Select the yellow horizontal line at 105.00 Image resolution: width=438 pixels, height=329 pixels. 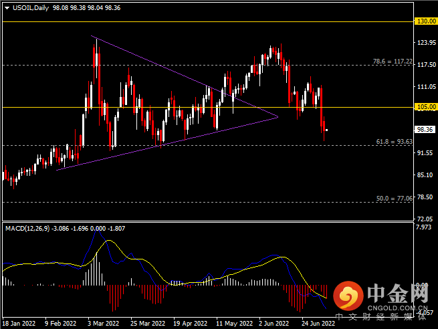[208, 107]
